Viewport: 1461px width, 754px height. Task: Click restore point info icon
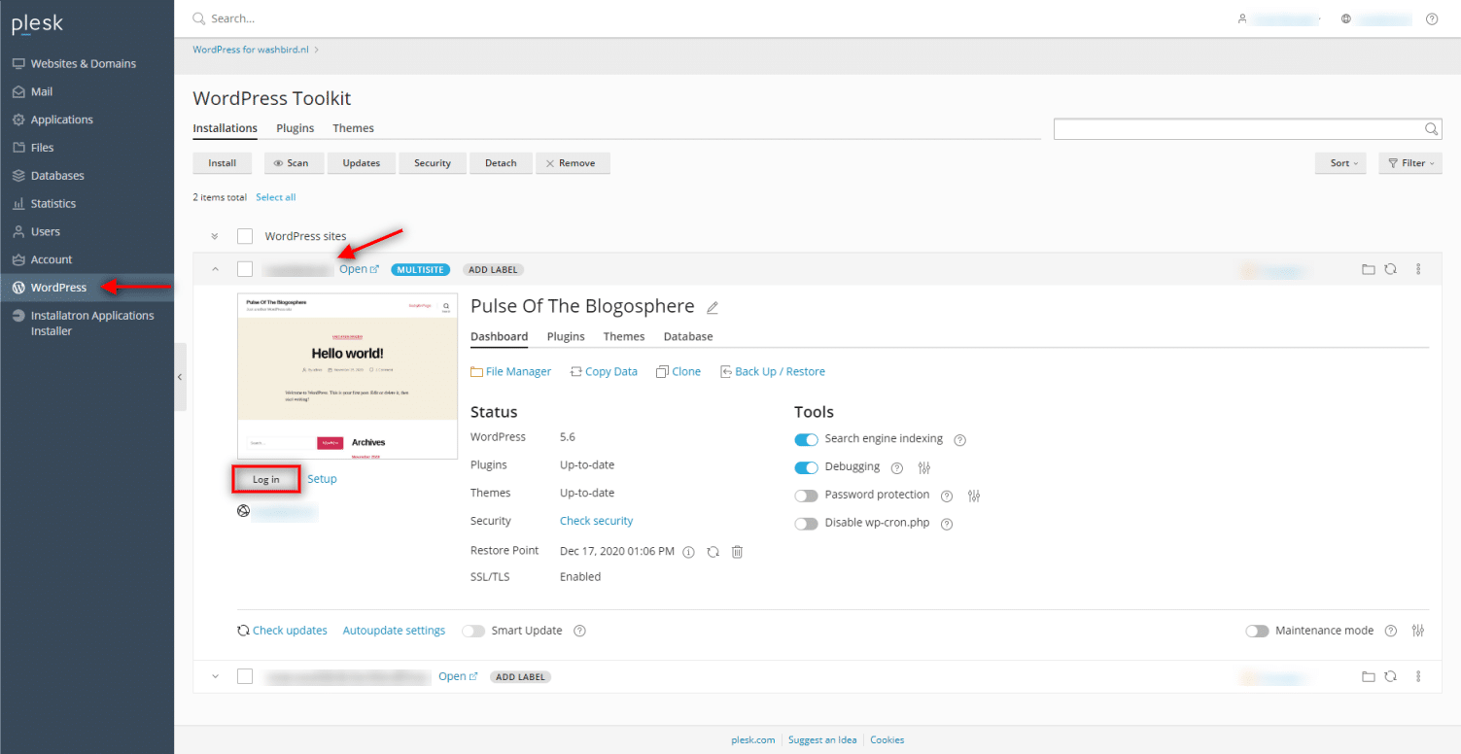(689, 552)
